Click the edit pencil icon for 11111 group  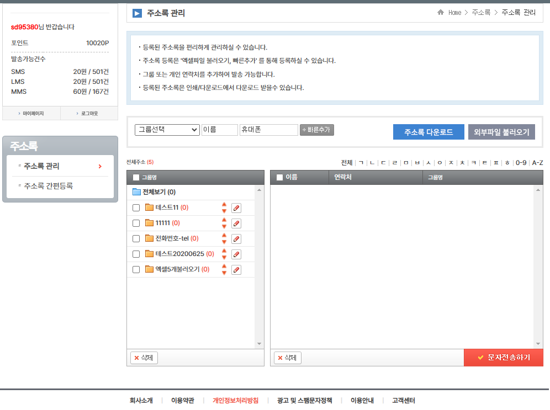click(236, 223)
